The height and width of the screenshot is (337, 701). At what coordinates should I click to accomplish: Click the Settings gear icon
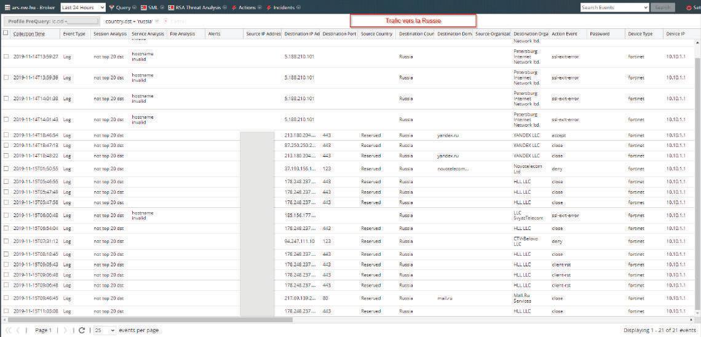point(689,7)
